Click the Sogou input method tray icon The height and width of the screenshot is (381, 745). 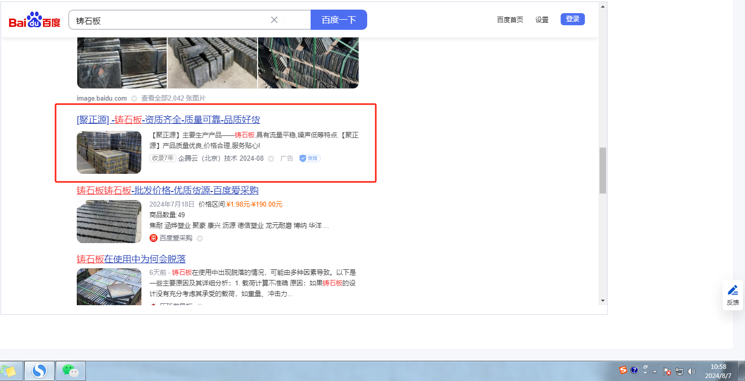click(623, 370)
